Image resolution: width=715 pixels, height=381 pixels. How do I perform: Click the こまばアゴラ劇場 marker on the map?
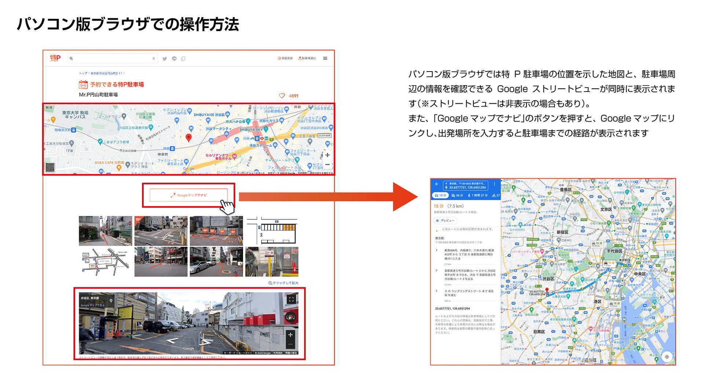[x=100, y=142]
